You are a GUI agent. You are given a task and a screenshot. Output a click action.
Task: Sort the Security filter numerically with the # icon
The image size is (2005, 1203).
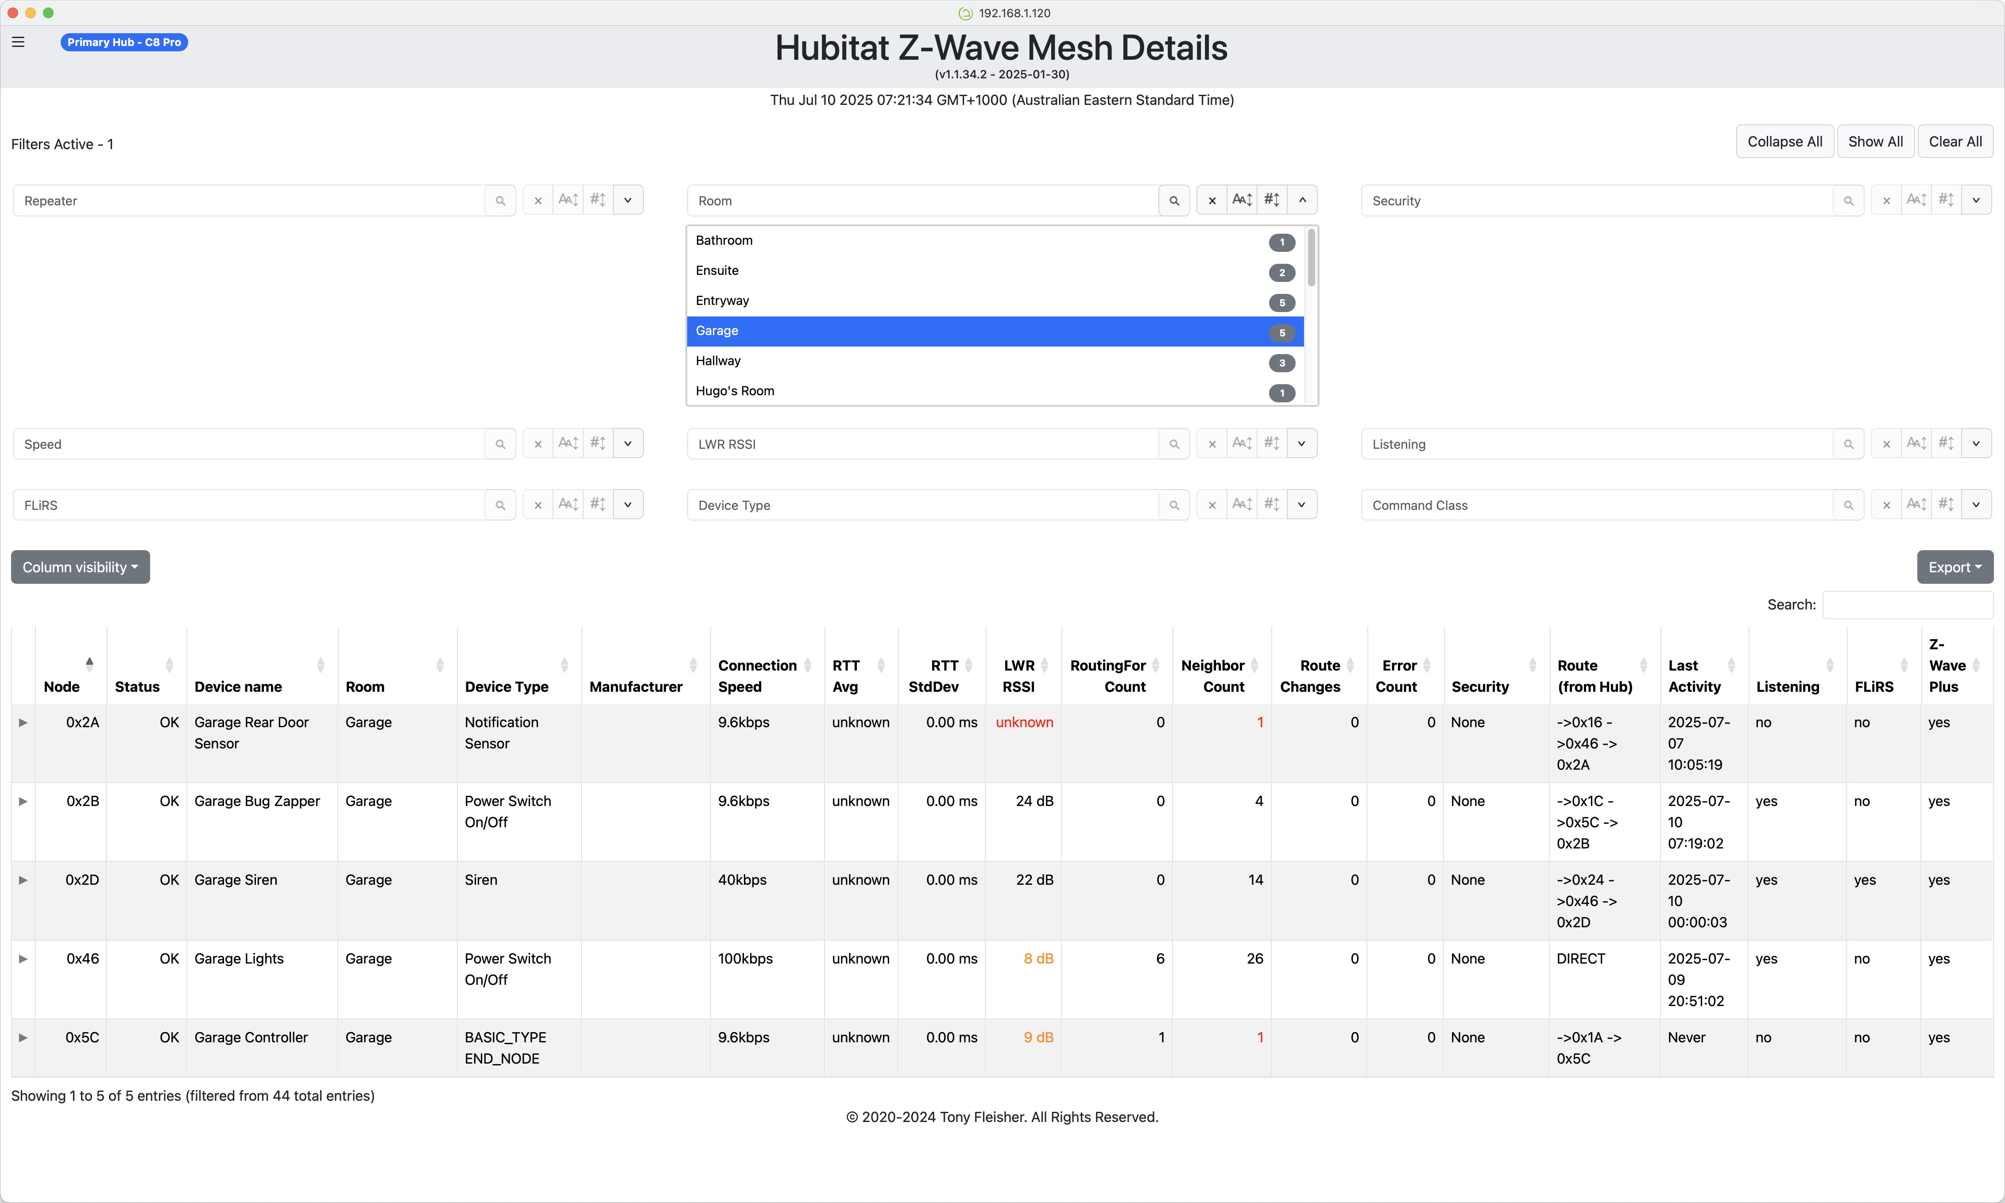click(1947, 200)
